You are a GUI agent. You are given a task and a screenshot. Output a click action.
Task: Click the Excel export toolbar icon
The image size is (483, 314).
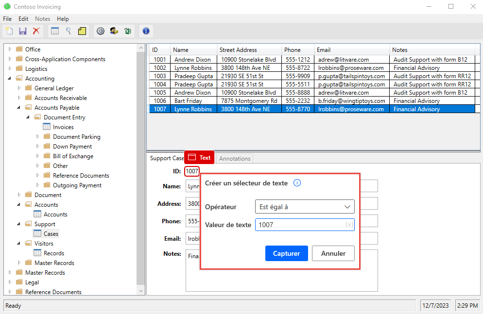(128, 31)
